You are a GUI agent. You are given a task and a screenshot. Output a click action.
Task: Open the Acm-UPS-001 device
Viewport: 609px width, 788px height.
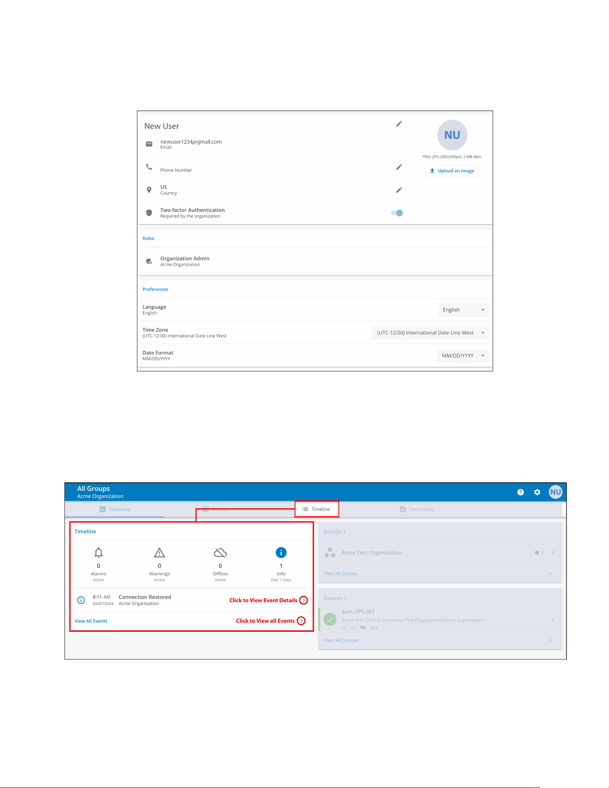pos(440,619)
